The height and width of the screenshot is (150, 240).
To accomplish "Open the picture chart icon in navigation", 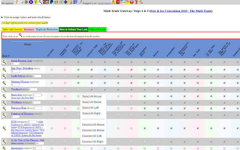I will coord(21,2).
